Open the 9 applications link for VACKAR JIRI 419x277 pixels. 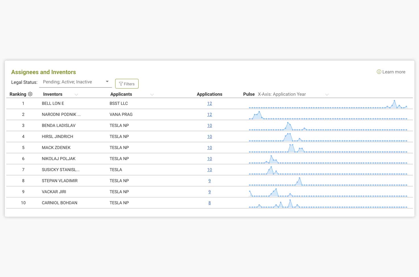click(x=210, y=192)
